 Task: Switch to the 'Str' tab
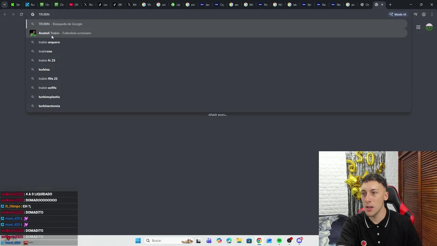pyautogui.click(x=15, y=4)
